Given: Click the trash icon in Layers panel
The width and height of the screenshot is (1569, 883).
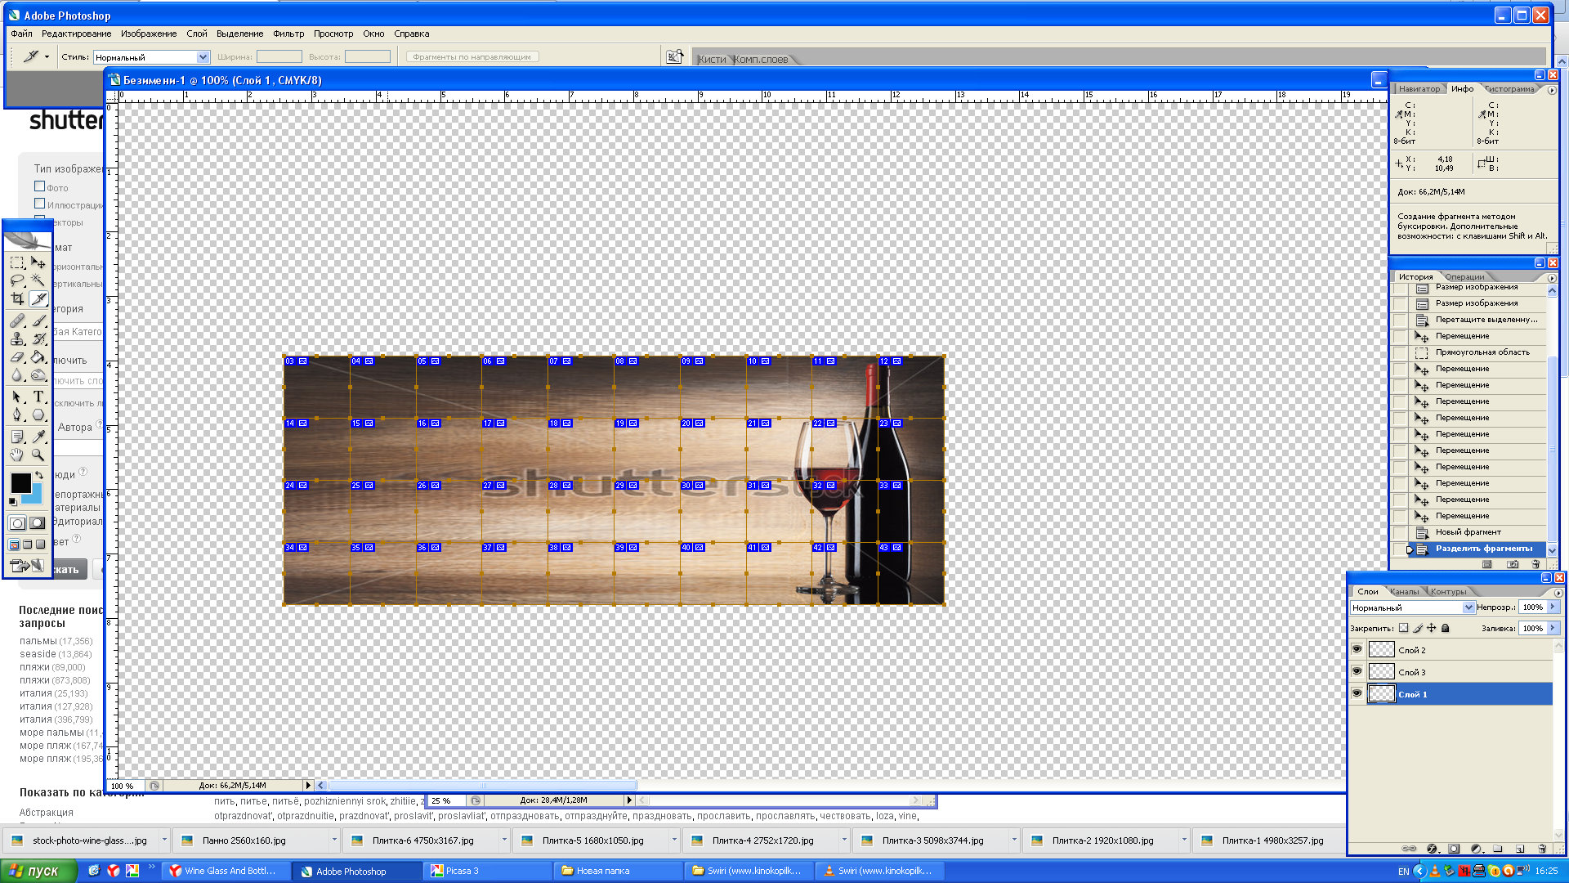Looking at the screenshot, I should (x=1541, y=849).
